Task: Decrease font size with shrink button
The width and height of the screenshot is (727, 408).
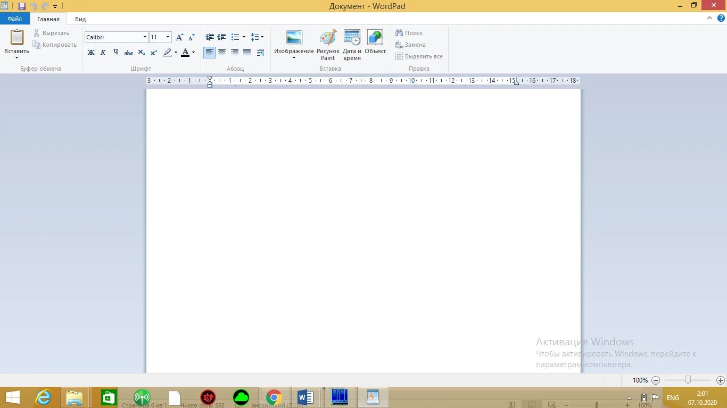Action: pyautogui.click(x=192, y=37)
